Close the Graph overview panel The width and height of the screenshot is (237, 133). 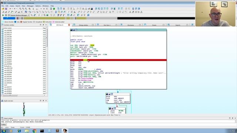(46, 101)
